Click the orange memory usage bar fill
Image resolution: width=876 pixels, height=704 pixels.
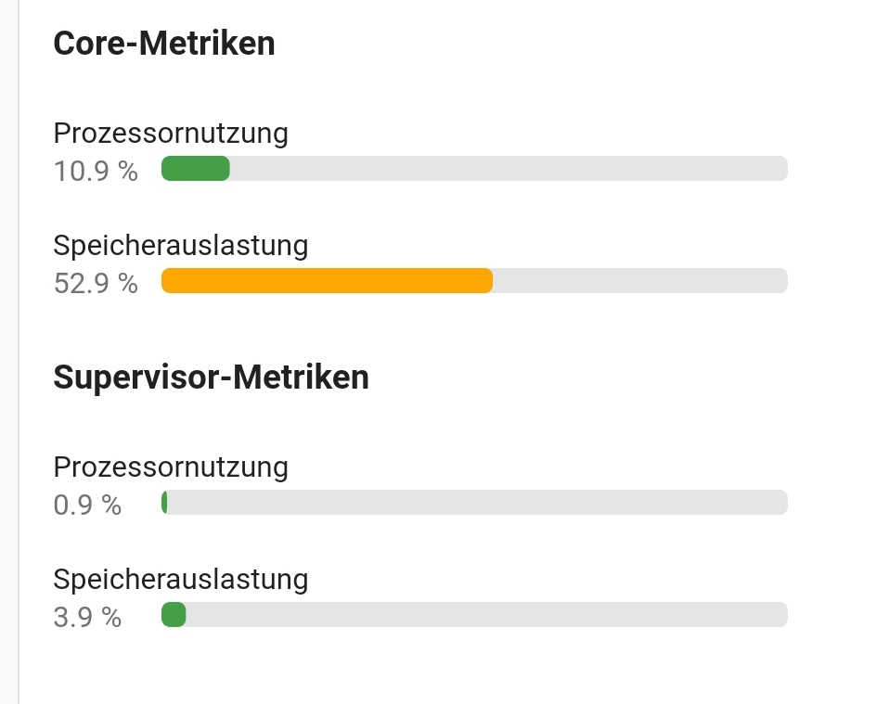coord(327,281)
